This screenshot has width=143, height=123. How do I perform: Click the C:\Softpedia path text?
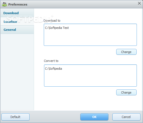(54, 69)
